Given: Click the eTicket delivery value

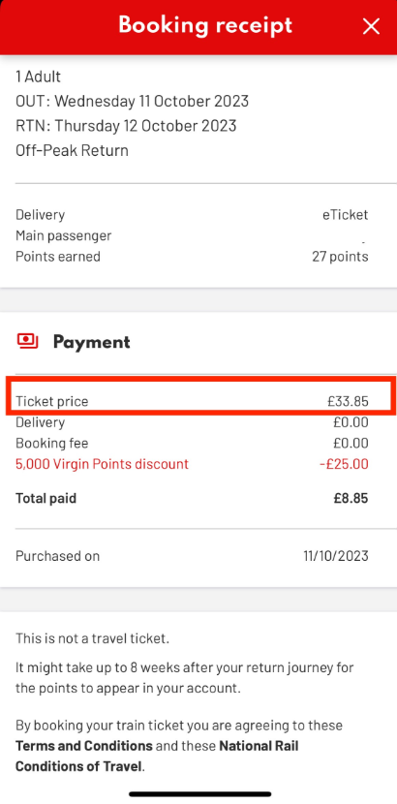Looking at the screenshot, I should click(x=346, y=214).
